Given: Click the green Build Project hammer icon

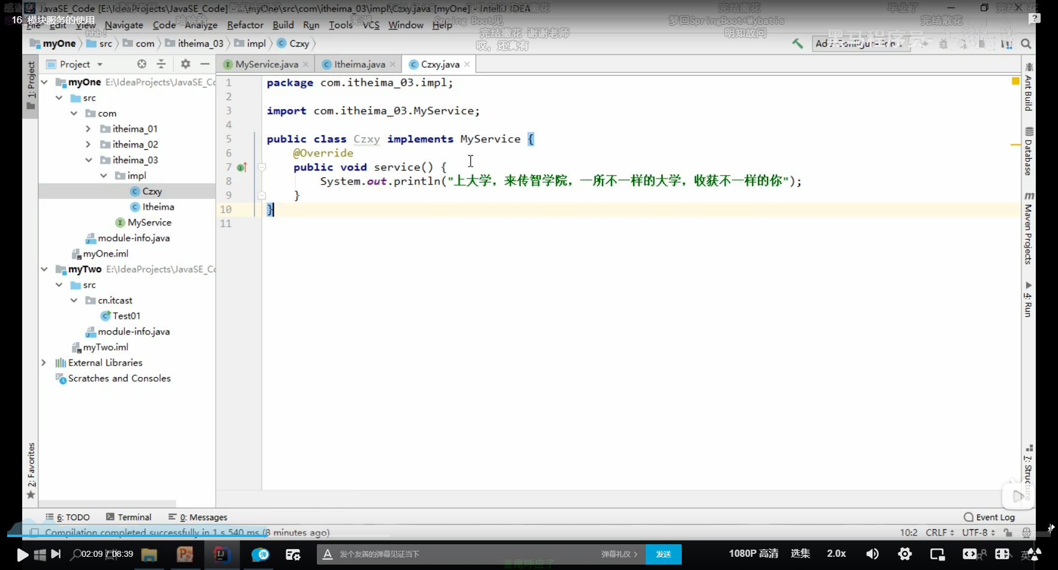Looking at the screenshot, I should coord(798,44).
